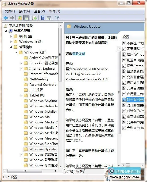The height and width of the screenshot is (182, 147).
Task: Expand the BitLocker 驱动器加密 node
Action: (21, 63)
